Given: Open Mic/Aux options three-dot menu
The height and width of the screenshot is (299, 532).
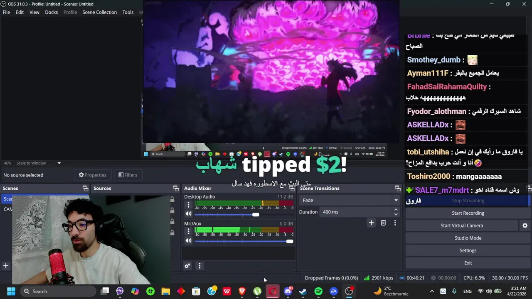Looking at the screenshot, I should coord(188,231).
